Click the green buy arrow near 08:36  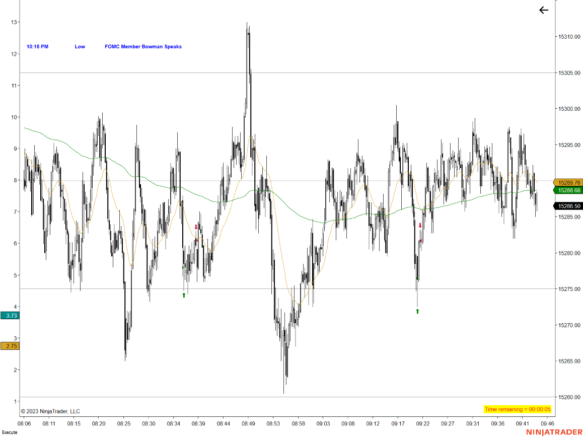(x=184, y=295)
